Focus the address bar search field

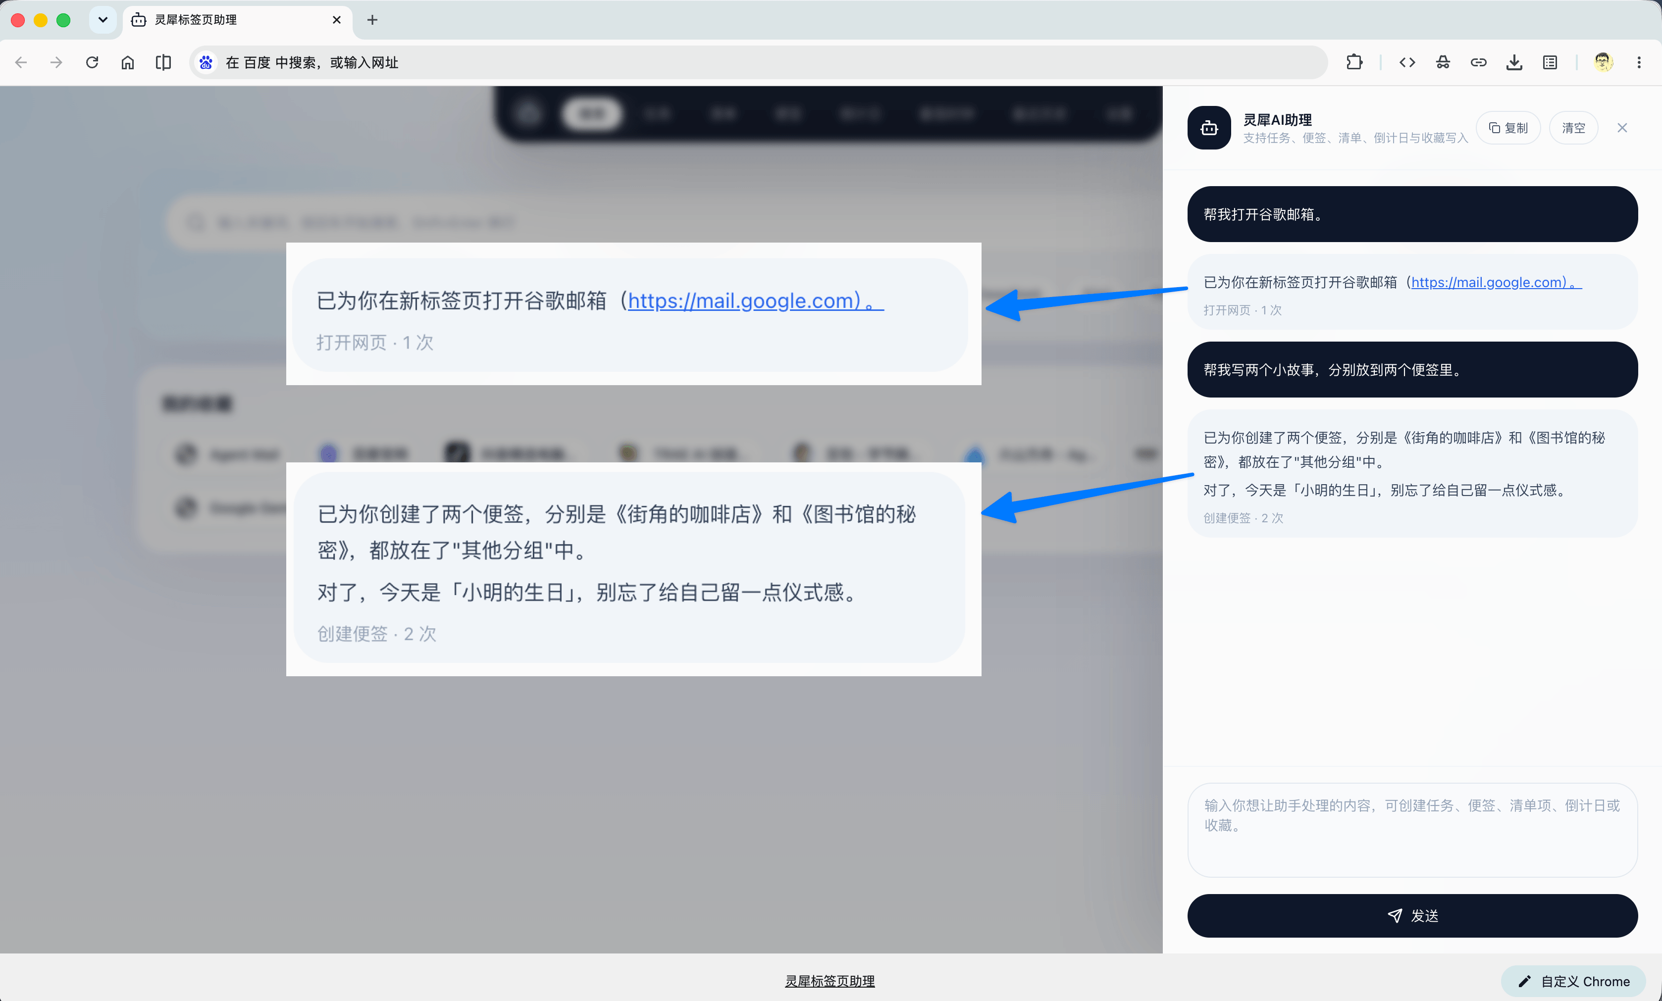[759, 63]
